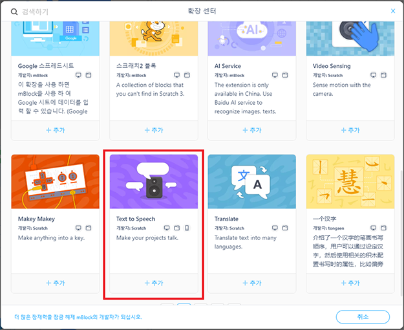
Task: Select the Translate title text
Action: (226, 219)
